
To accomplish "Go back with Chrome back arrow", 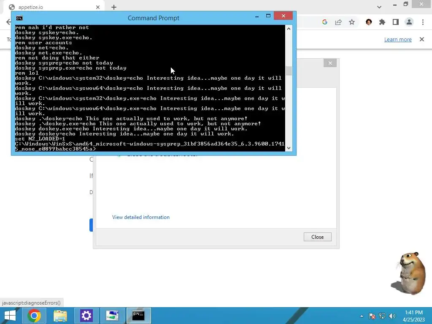I will pos(8,22).
